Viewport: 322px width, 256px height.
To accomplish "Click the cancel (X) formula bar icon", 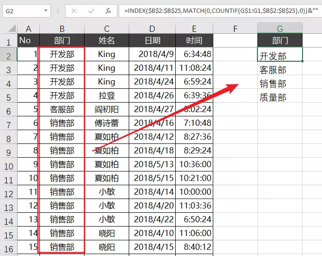I will point(74,11).
